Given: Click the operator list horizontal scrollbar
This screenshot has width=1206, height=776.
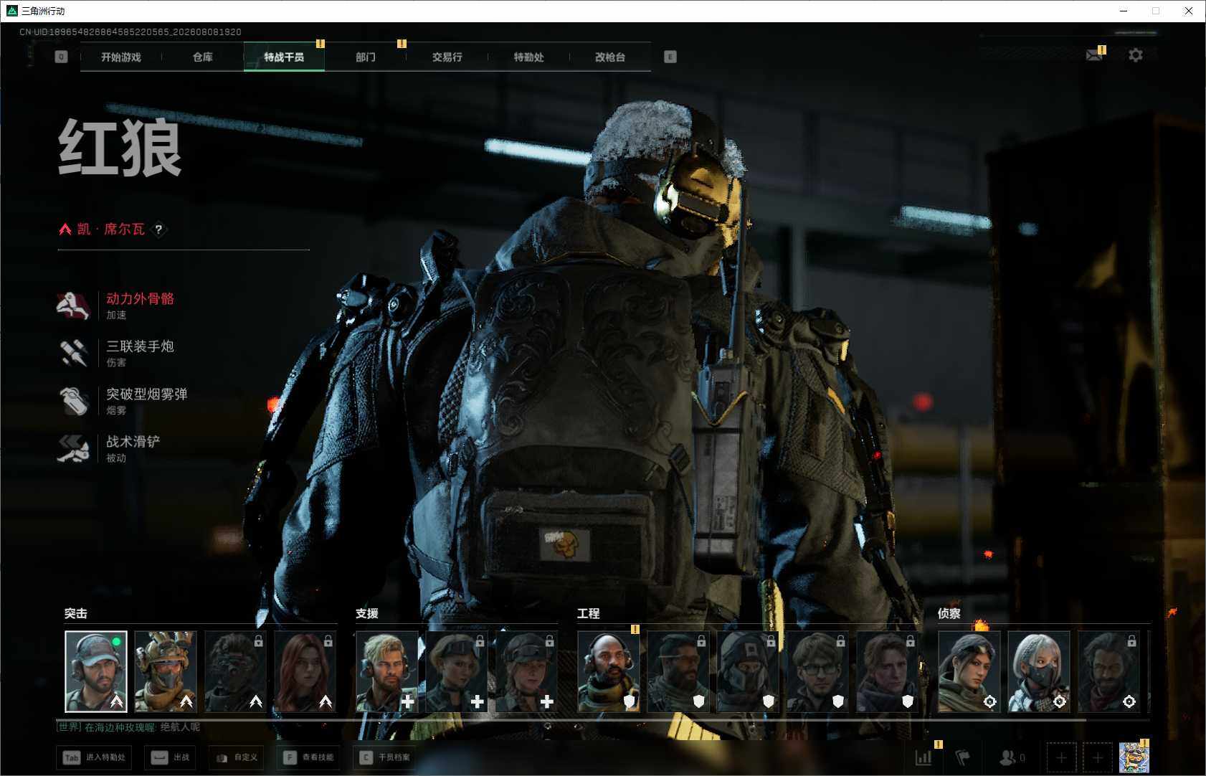Looking at the screenshot, I should pos(571,719).
